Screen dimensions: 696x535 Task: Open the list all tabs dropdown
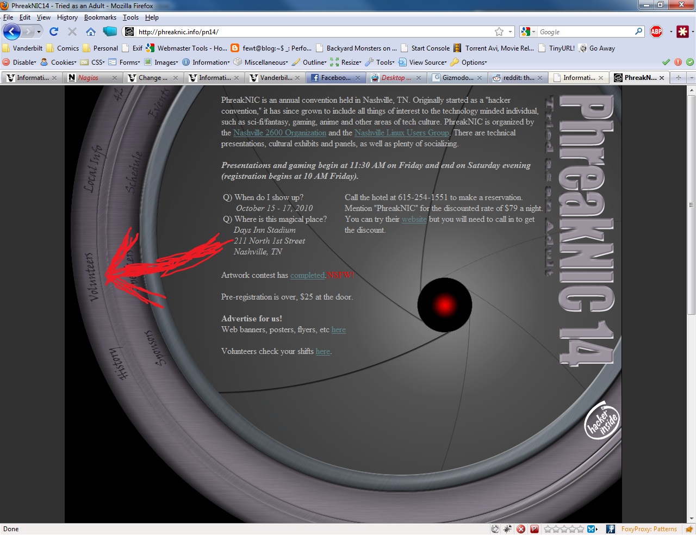(691, 78)
